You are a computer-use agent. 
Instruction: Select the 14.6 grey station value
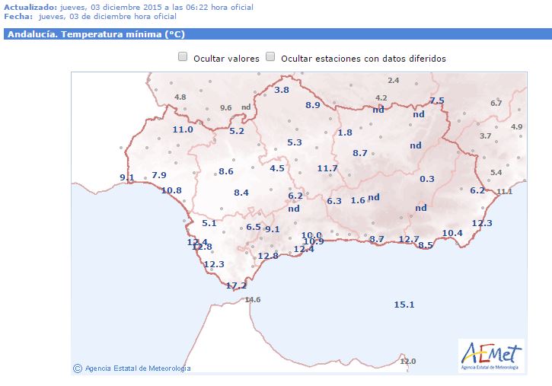[253, 300]
